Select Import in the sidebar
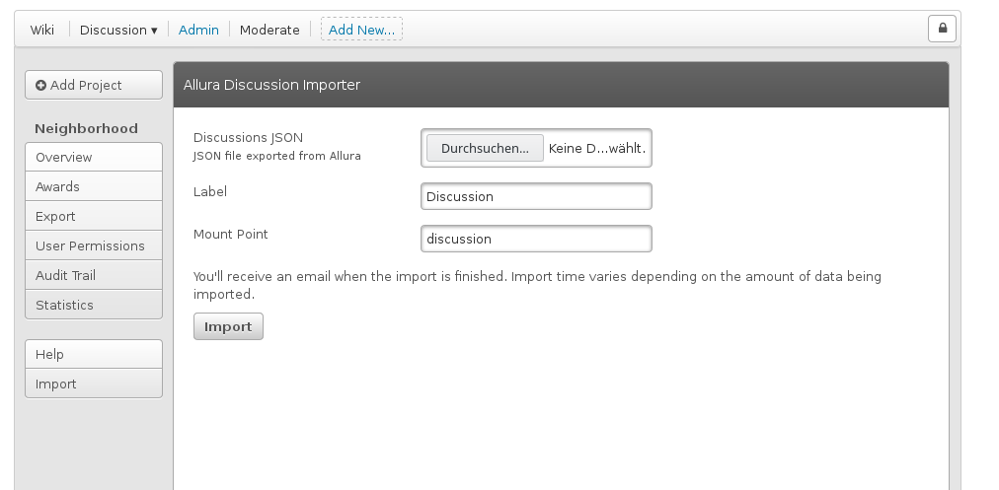 (94, 384)
